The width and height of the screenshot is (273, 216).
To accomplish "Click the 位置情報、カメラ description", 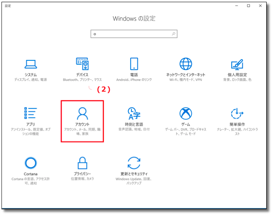I will pyautogui.click(x=82, y=179).
